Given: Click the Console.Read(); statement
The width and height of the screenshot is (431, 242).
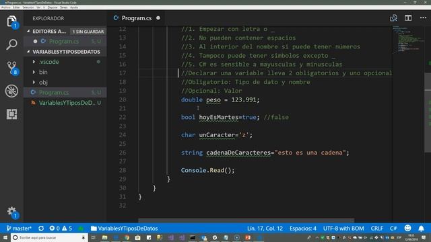Looking at the screenshot, I should click(208, 170).
